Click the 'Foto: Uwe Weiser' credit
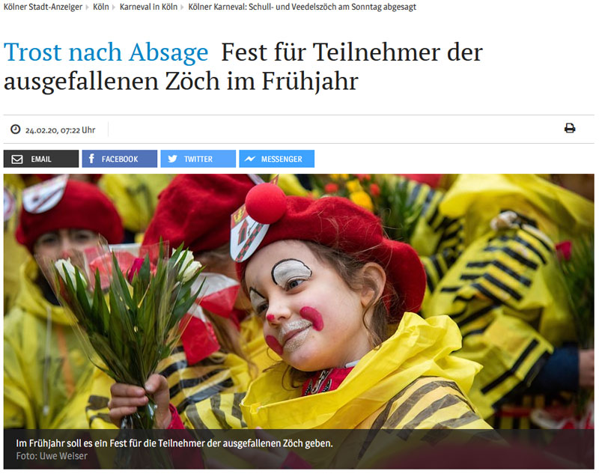 (52, 456)
